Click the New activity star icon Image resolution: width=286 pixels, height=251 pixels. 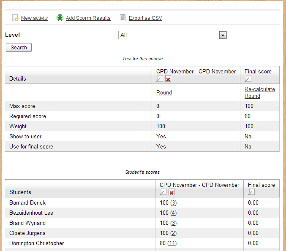(15, 18)
